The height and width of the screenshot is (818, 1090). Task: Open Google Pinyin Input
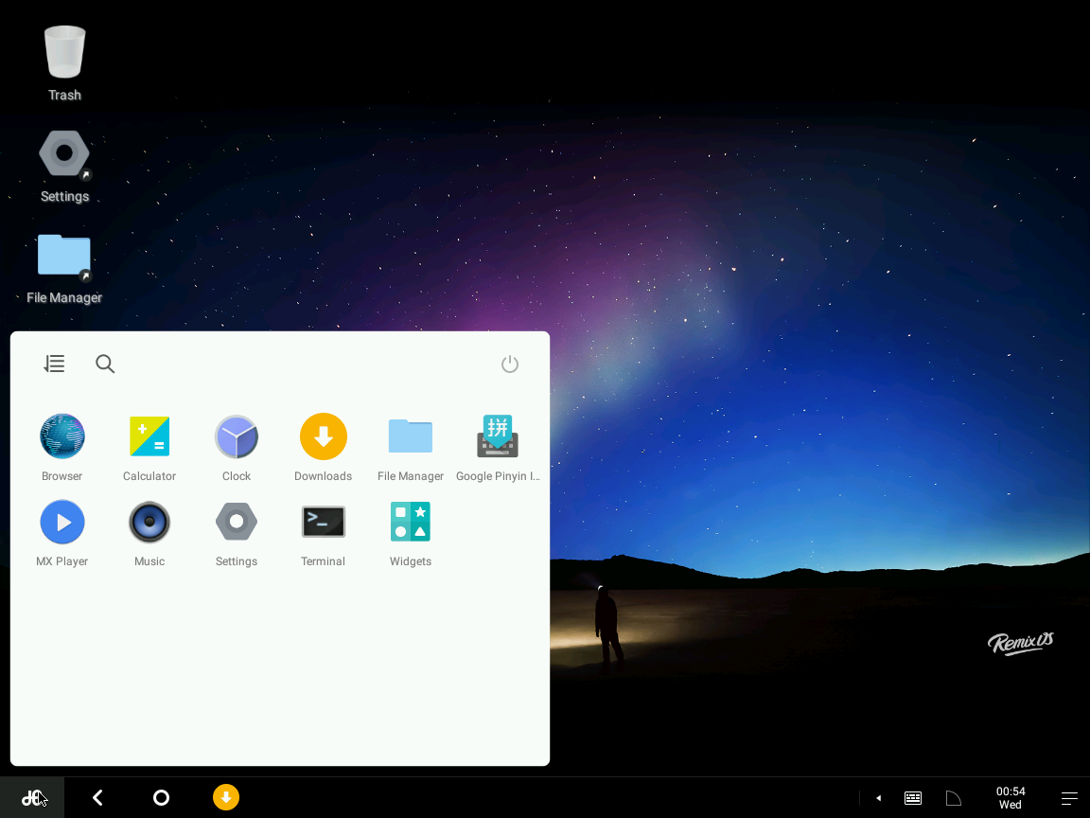click(x=497, y=436)
